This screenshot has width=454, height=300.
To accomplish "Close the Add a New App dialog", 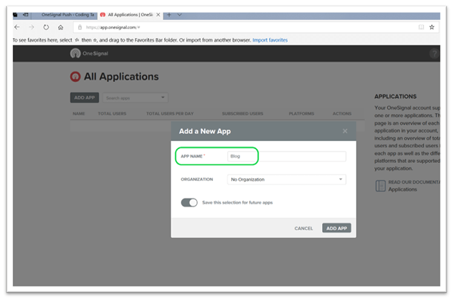I will pos(345,131).
